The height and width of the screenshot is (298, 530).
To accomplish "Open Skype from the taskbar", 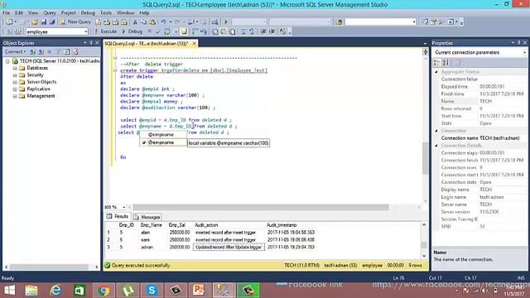I will (152, 291).
